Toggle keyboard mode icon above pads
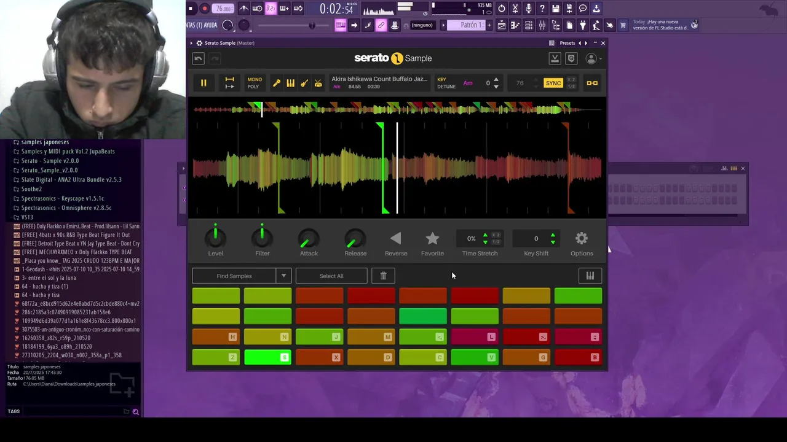The image size is (787, 442). [590, 276]
